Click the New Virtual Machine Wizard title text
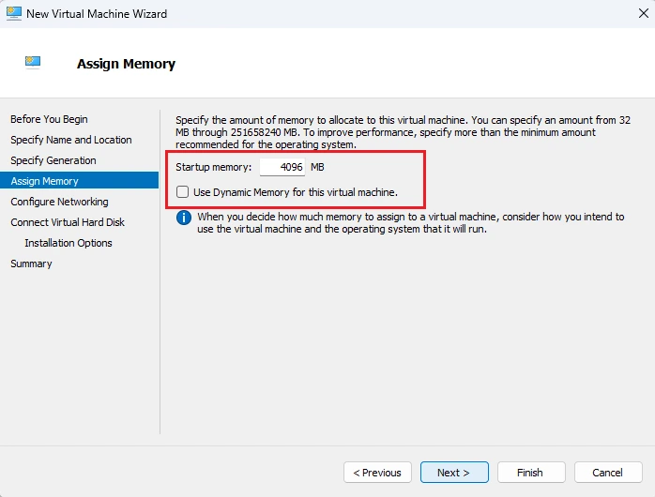The width and height of the screenshot is (655, 497). tap(97, 14)
